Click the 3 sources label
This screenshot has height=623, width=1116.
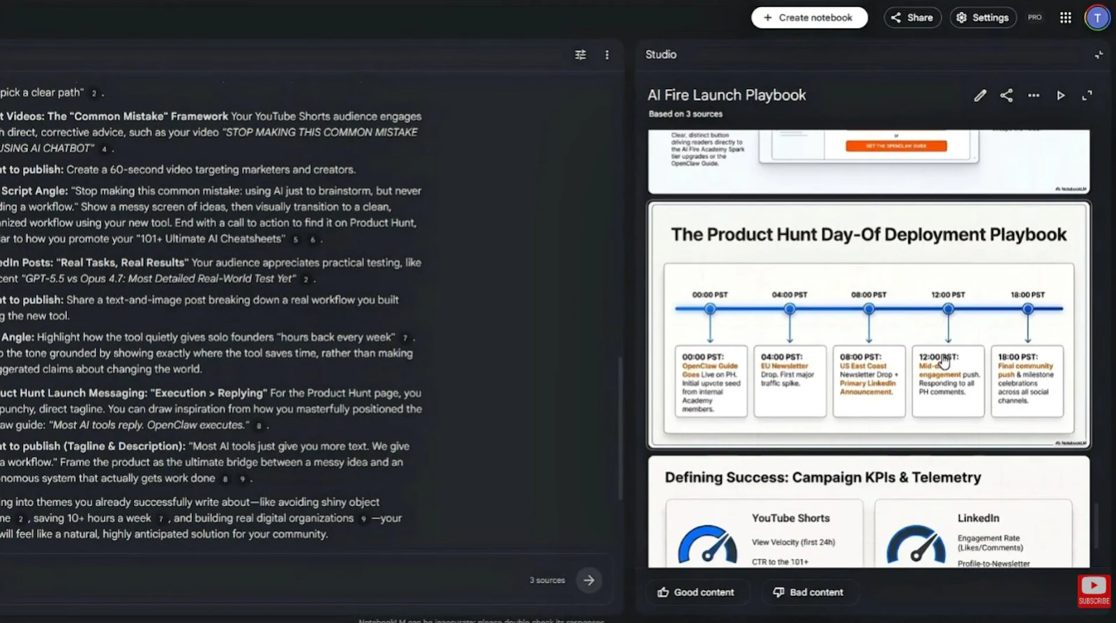(547, 580)
